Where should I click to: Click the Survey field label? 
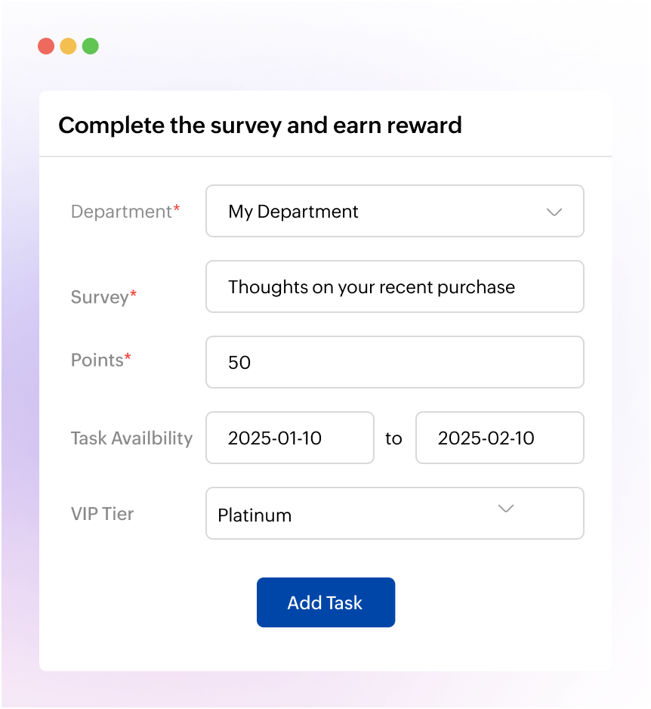[99, 297]
